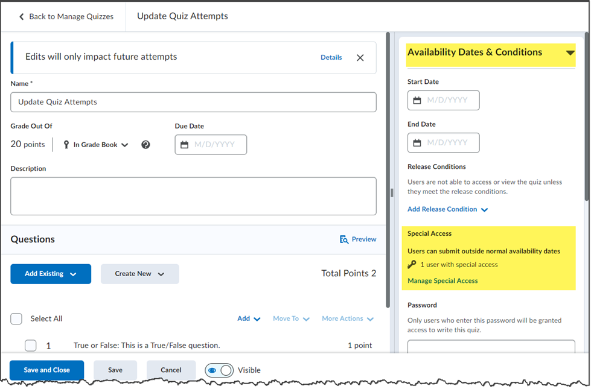Collapse Availability Dates & Conditions panel
Screen dimensions: 591x389
[570, 52]
